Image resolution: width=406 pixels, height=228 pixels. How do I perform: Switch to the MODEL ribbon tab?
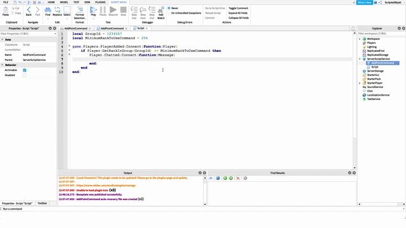tap(64, 2)
